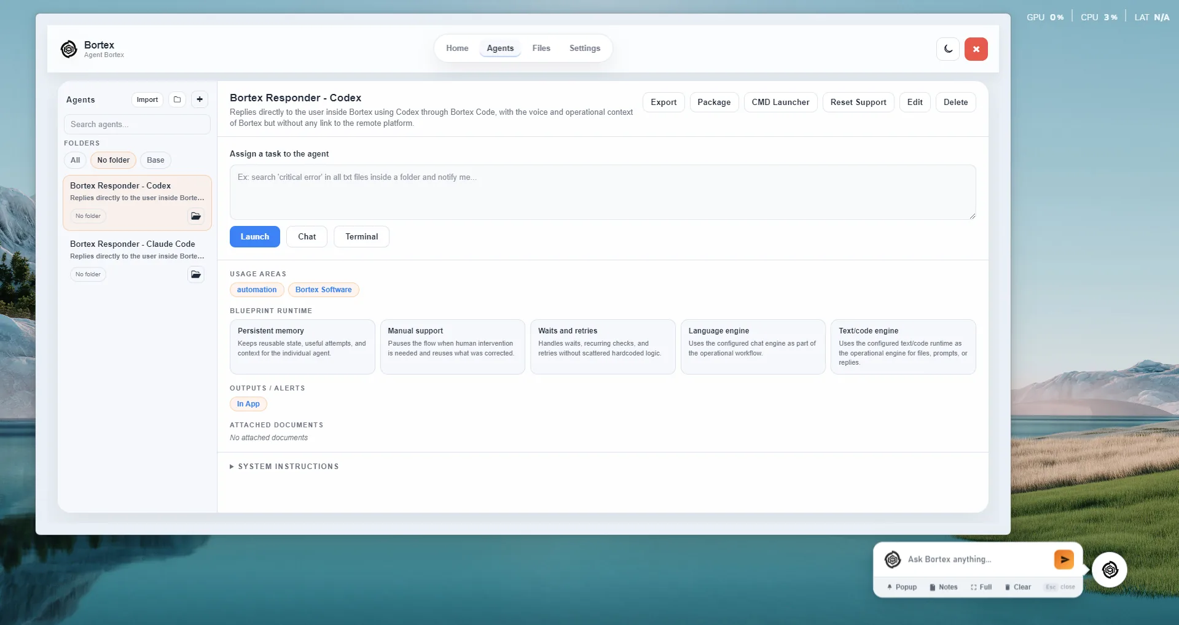Click the floating Bortex assistant bubble
The width and height of the screenshot is (1179, 625).
pyautogui.click(x=1110, y=570)
